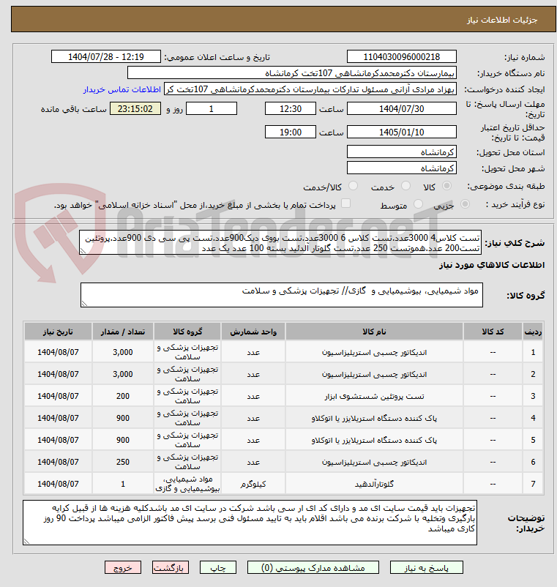Open مشاهده مدارک پیوستی (0) button

pos(313,567)
